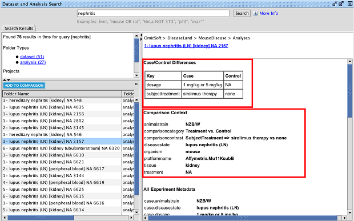Select row hereditary nephritis [kidney] NA 546
This screenshot has width=354, height=221.
(62, 135)
